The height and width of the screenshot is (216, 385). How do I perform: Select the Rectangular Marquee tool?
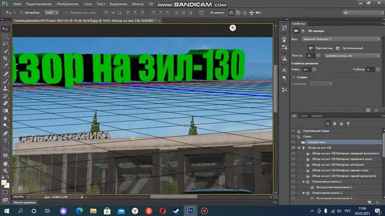(x=5, y=37)
